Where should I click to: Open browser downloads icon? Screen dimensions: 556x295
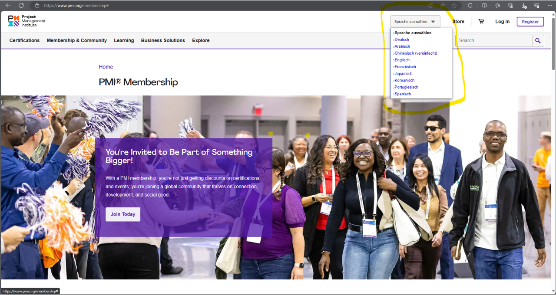pos(524,5)
